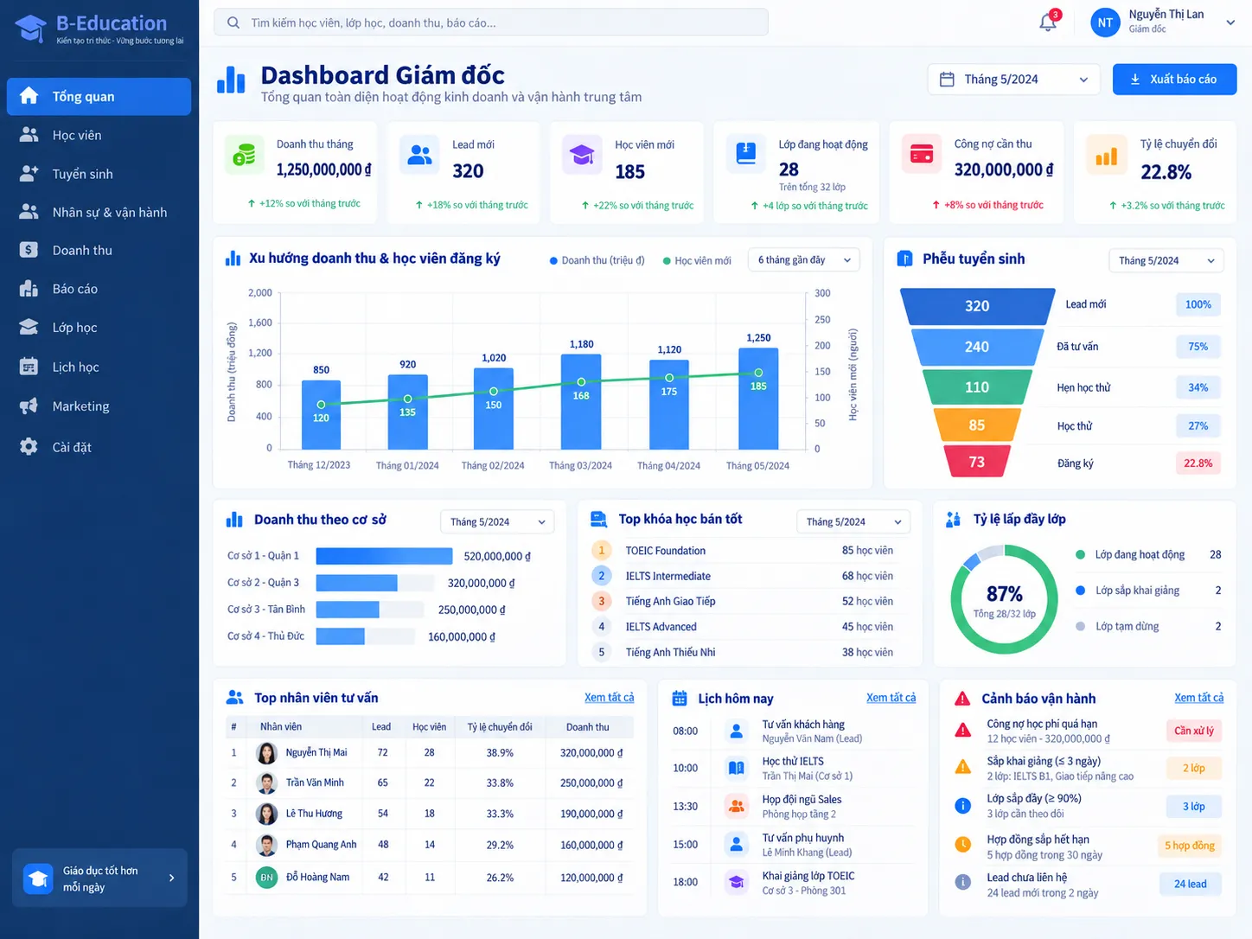Toggle the Doanh thu (triệu đ) legend series

click(x=597, y=260)
